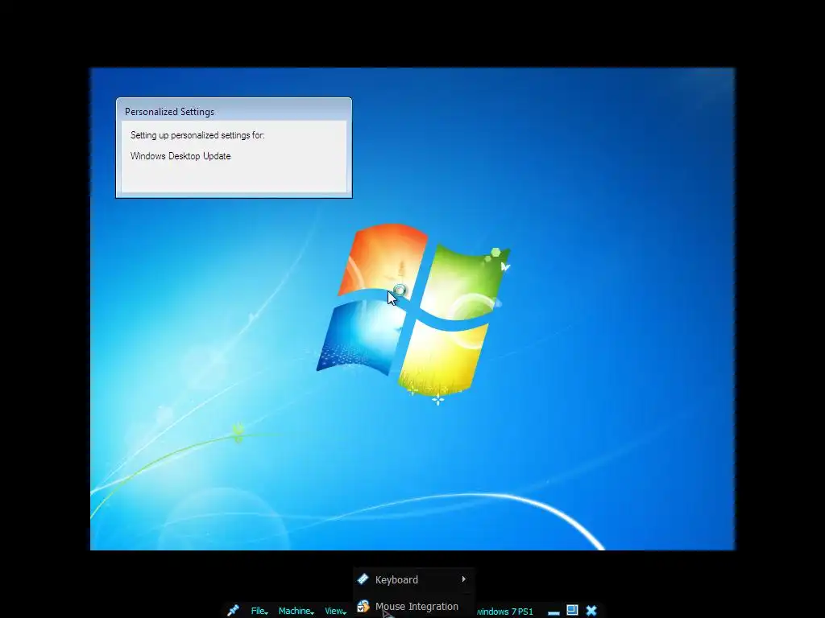Click the Keyboard submenu arrow
The image size is (825, 618).
(x=463, y=579)
